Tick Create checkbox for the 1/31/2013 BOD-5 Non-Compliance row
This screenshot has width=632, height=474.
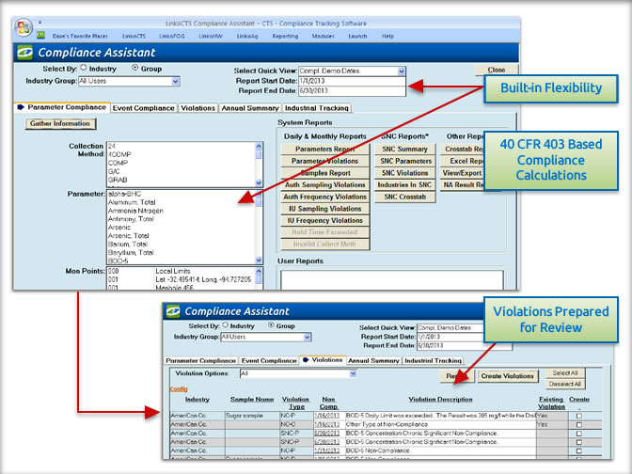point(579,451)
